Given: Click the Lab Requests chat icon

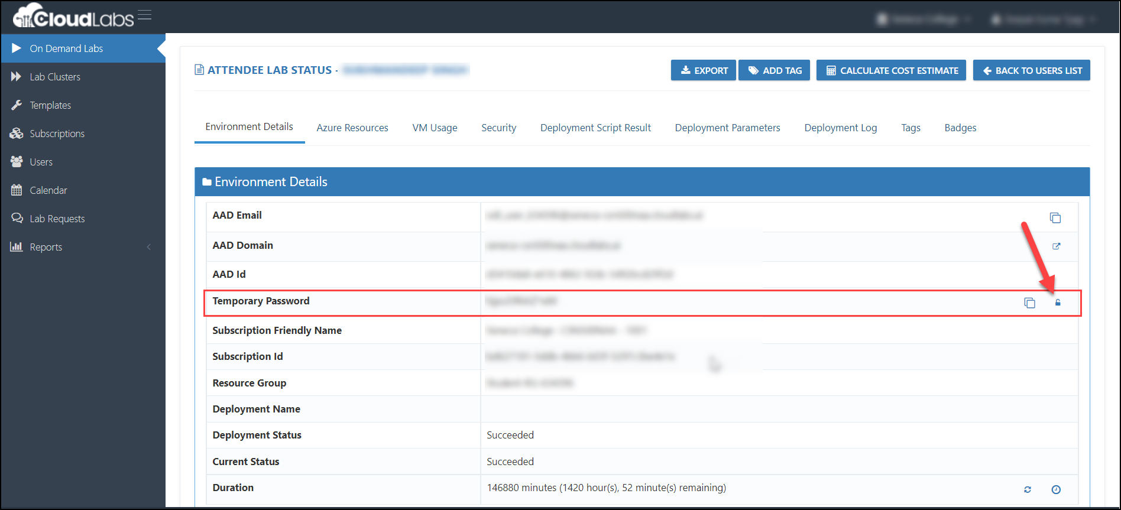Looking at the screenshot, I should click(x=17, y=218).
